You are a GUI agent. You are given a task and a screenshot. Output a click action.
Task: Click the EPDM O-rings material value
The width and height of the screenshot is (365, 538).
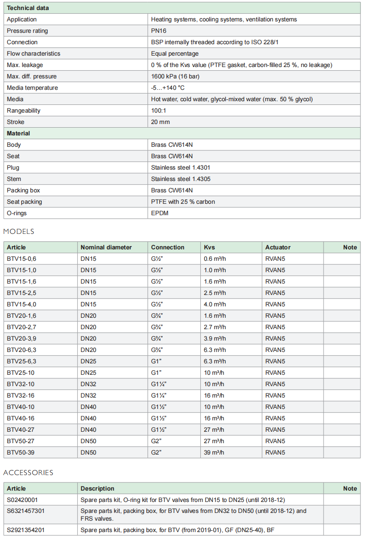pyautogui.click(x=160, y=213)
